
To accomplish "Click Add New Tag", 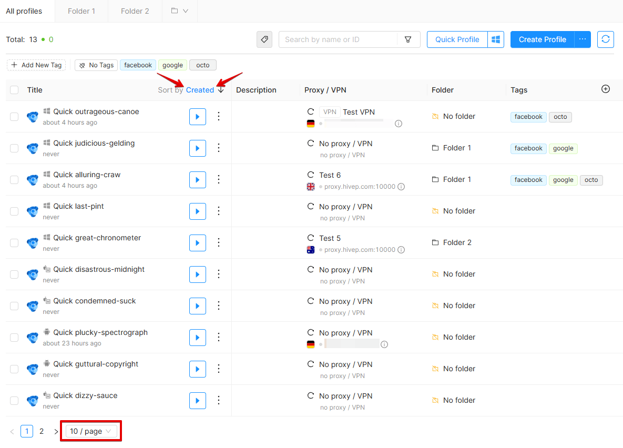I will point(36,65).
